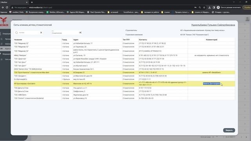The height and width of the screenshot is (141, 251).
Task: Click the временно нет стоматолога comment
Action: pos(211,56)
